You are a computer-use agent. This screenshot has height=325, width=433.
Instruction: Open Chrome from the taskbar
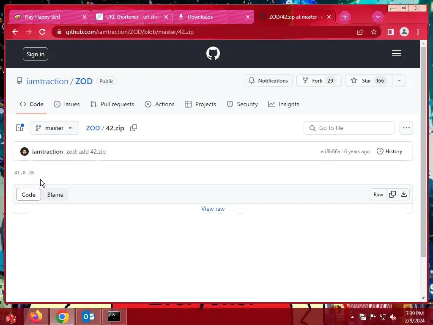pos(62,316)
